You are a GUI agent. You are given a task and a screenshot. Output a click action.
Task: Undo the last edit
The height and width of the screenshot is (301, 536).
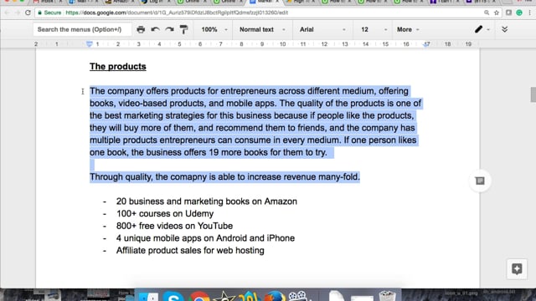155,29
